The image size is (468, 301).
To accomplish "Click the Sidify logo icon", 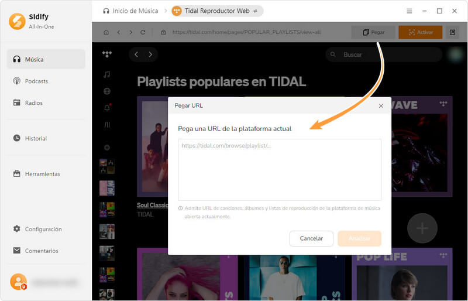I will (17, 21).
